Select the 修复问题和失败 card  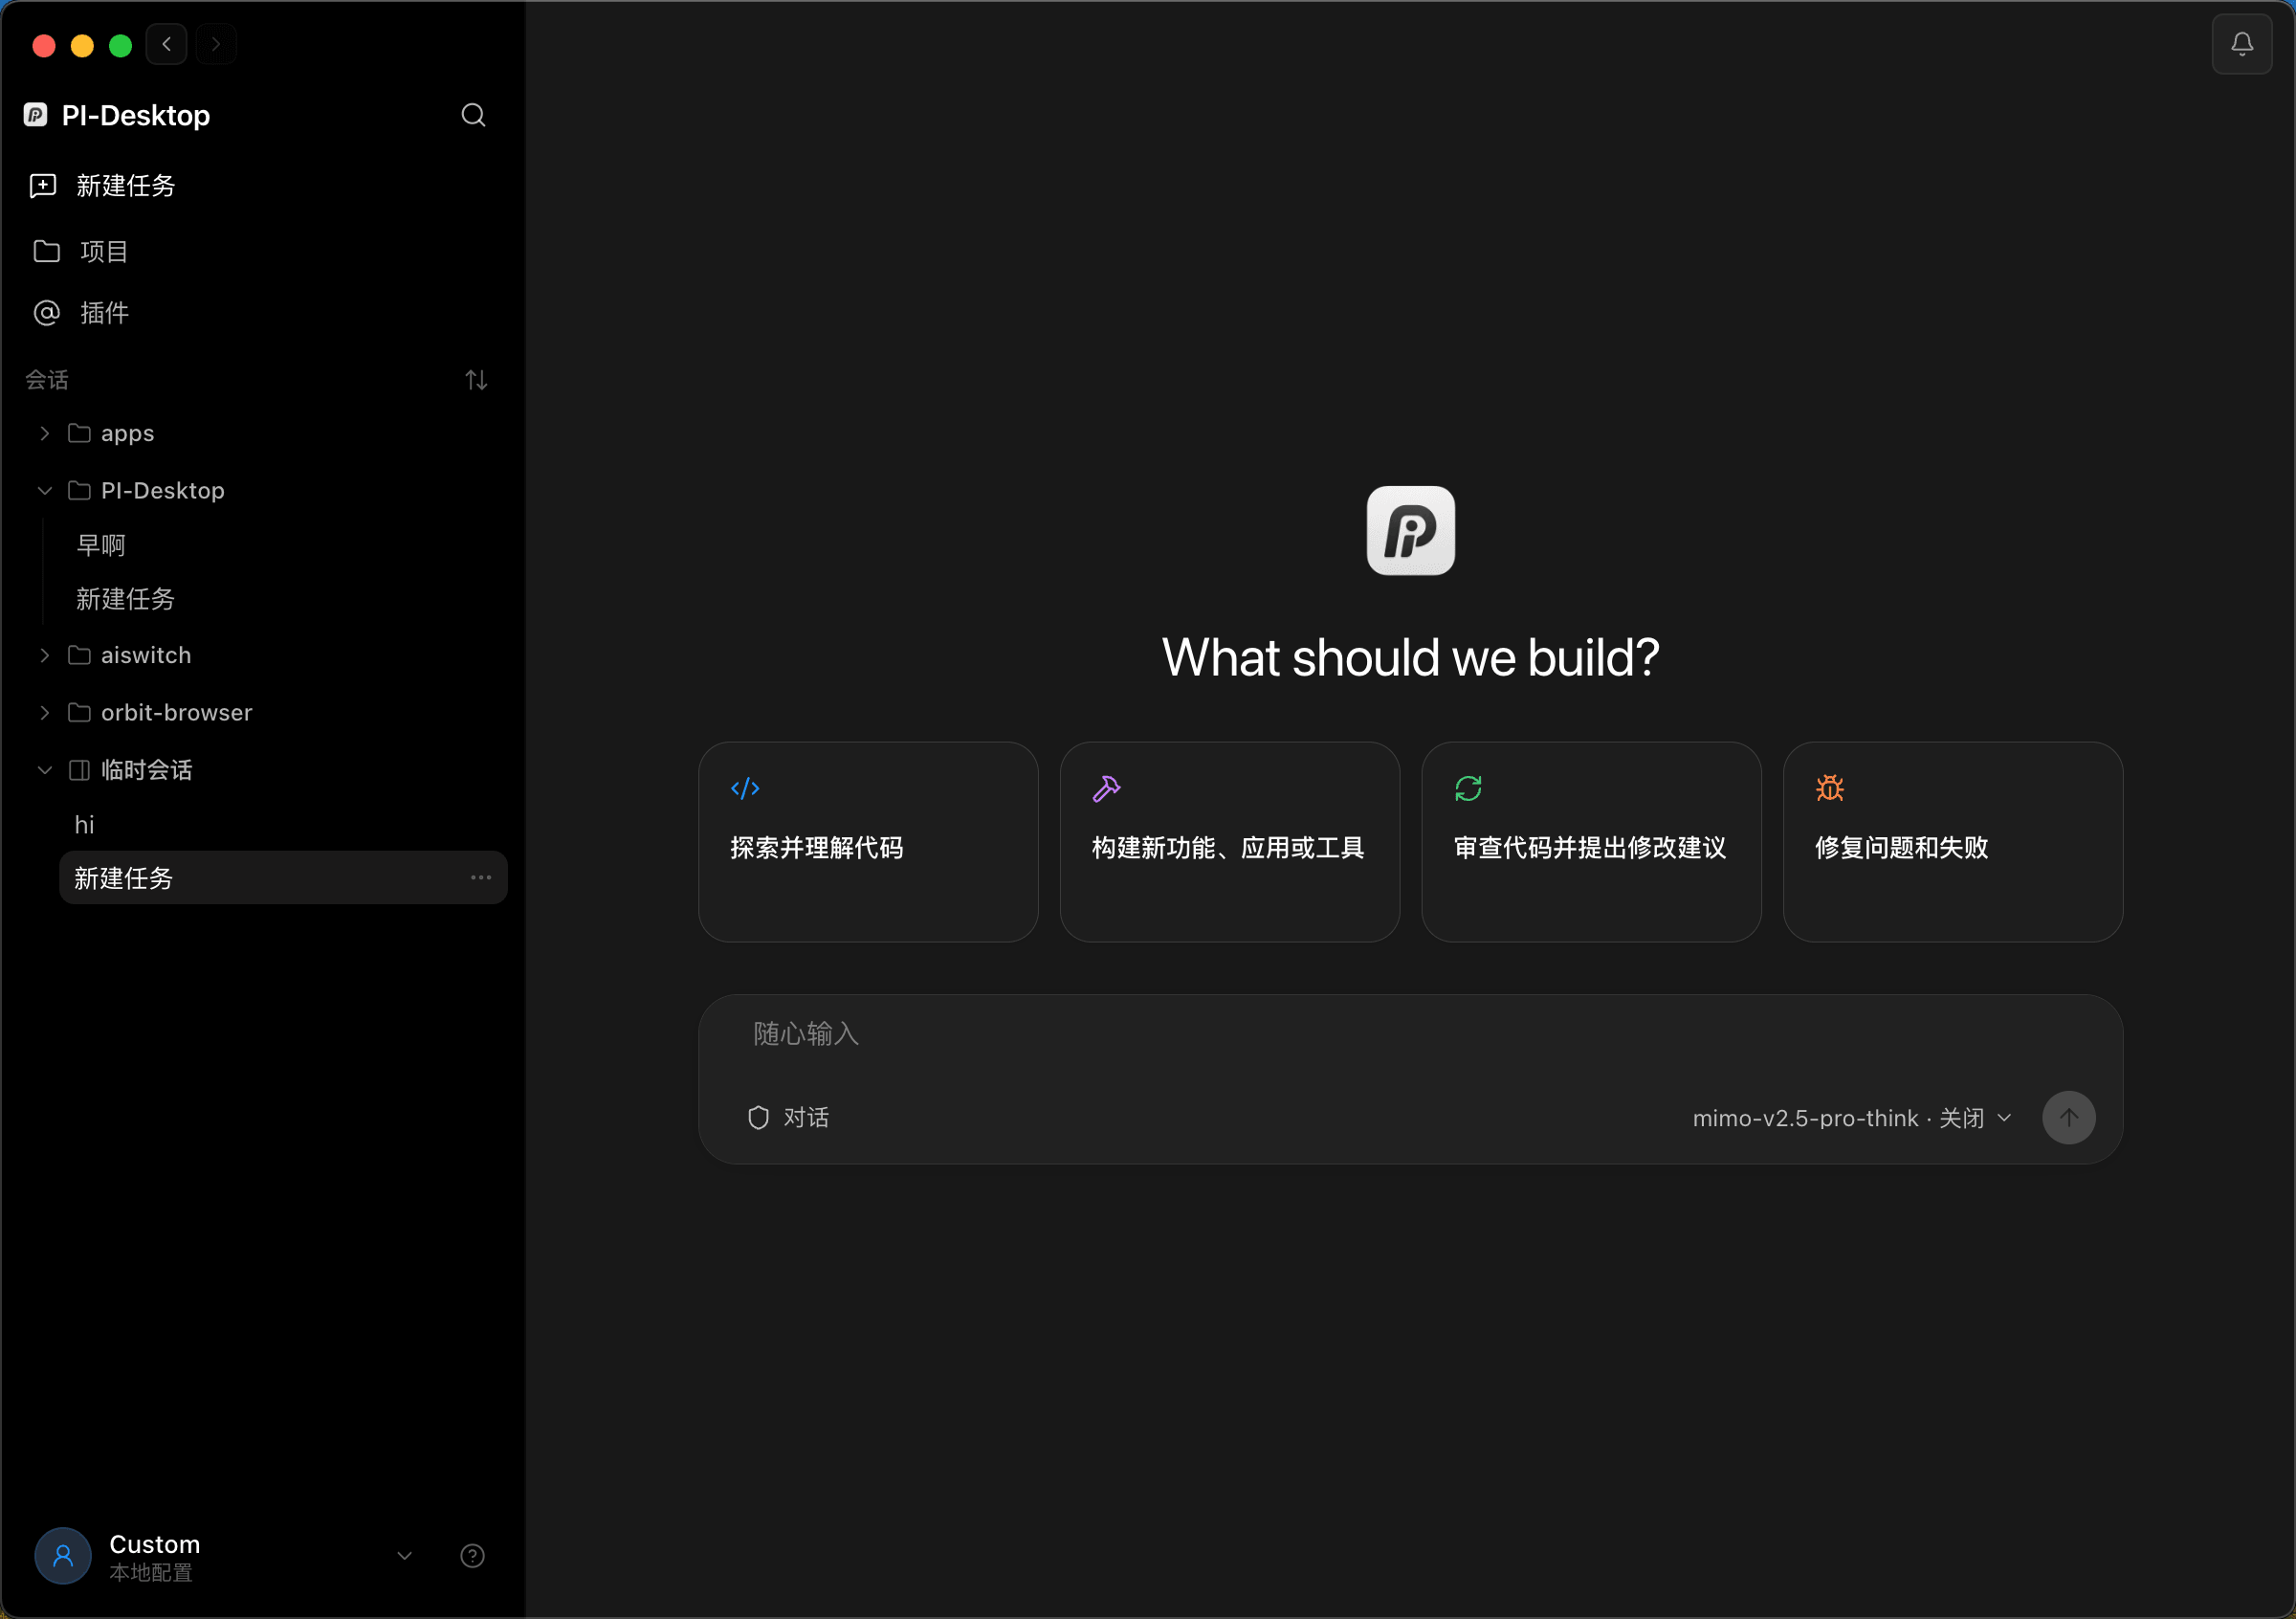[x=1953, y=842]
